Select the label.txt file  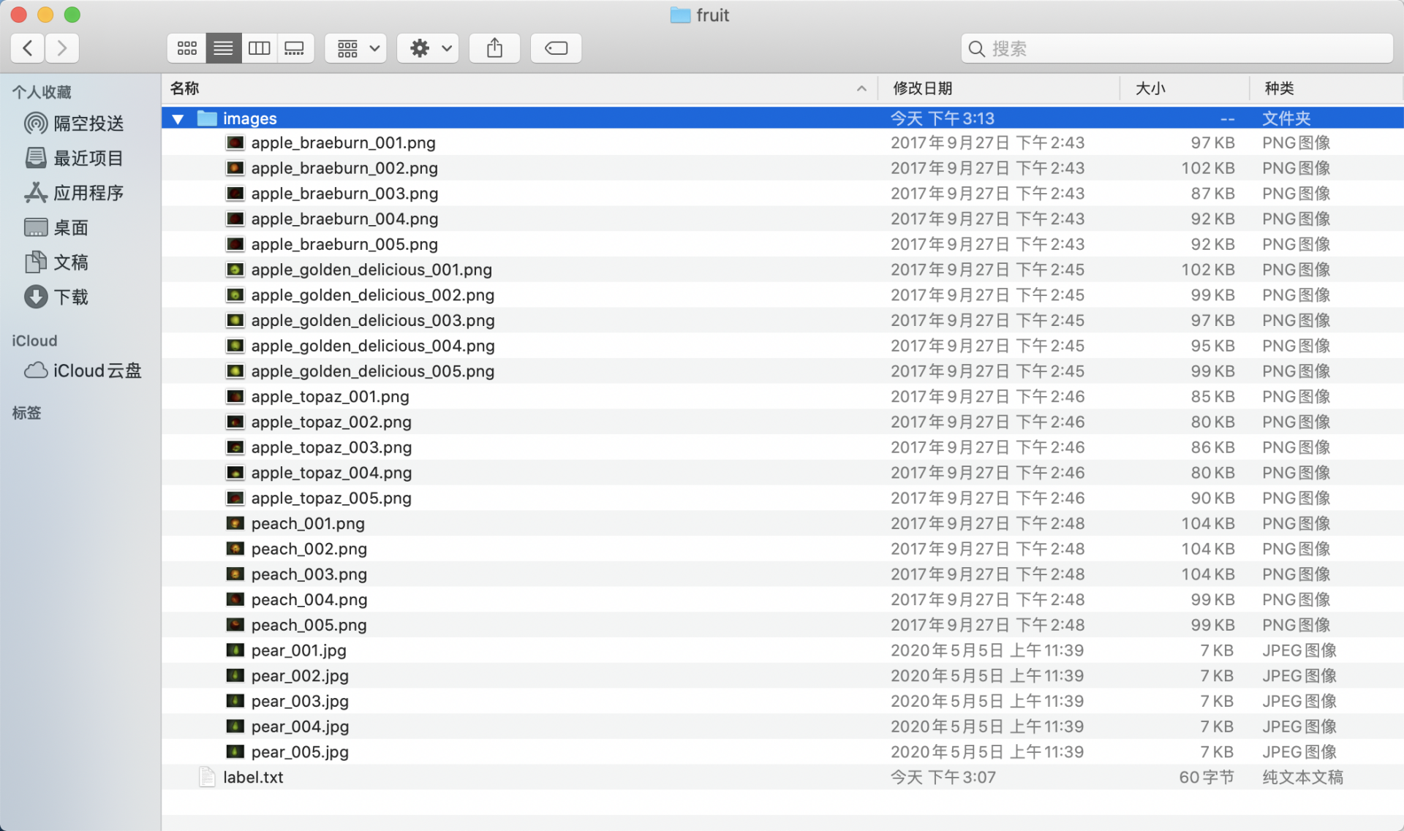click(x=253, y=777)
